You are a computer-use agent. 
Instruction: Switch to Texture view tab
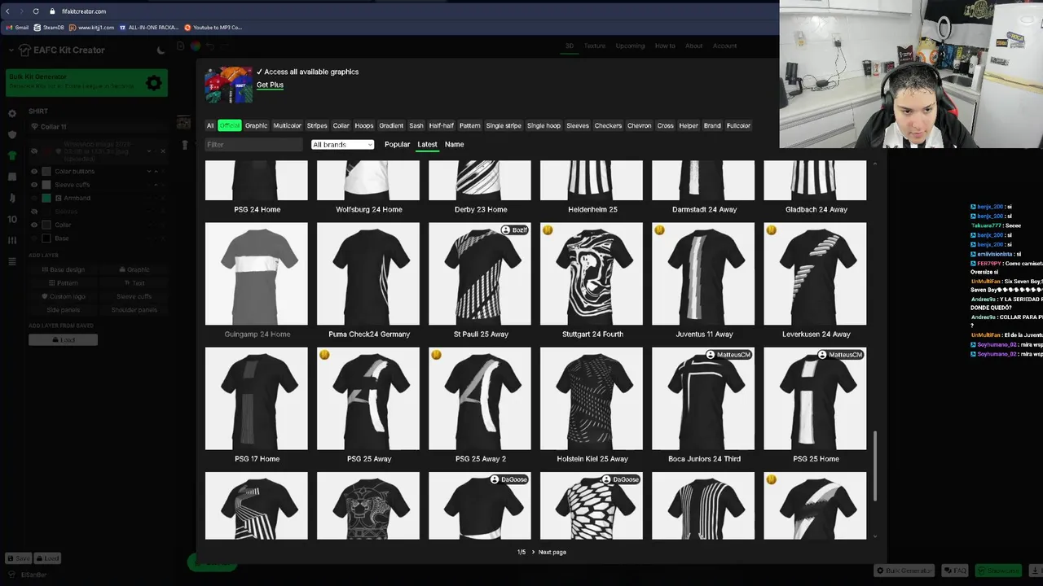pyautogui.click(x=595, y=46)
